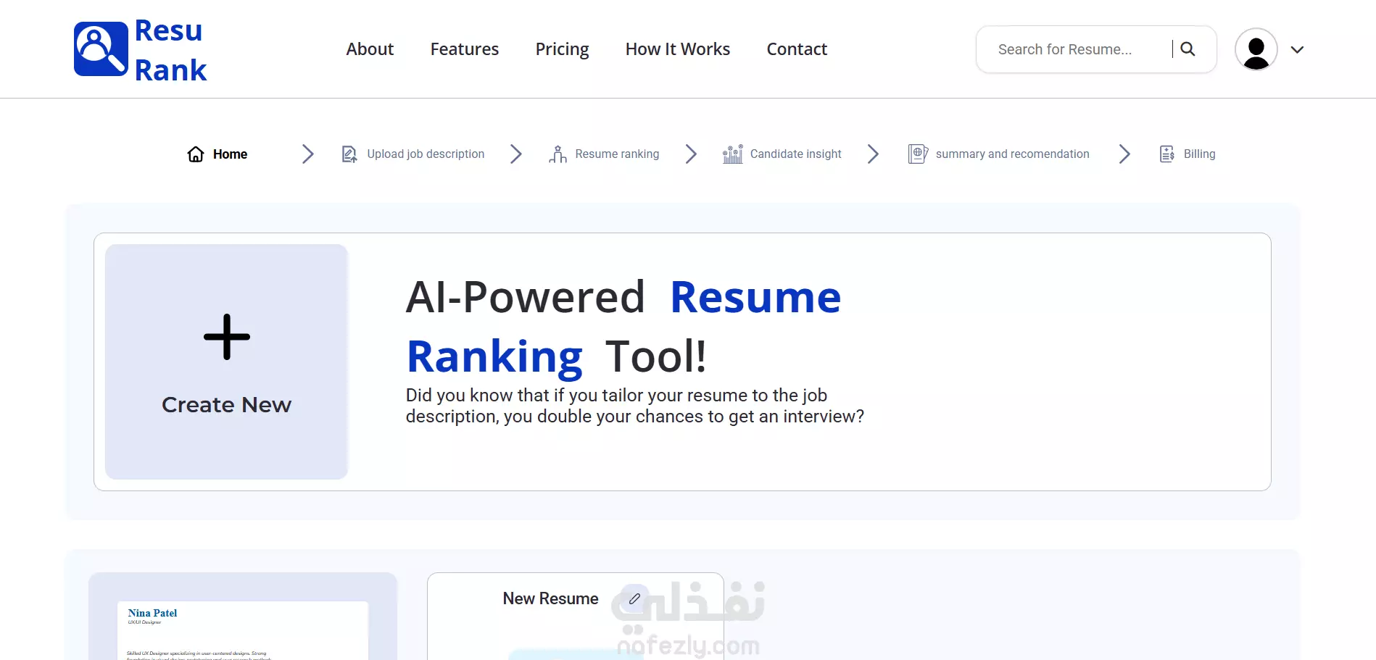Click the chevron after Home

(308, 154)
